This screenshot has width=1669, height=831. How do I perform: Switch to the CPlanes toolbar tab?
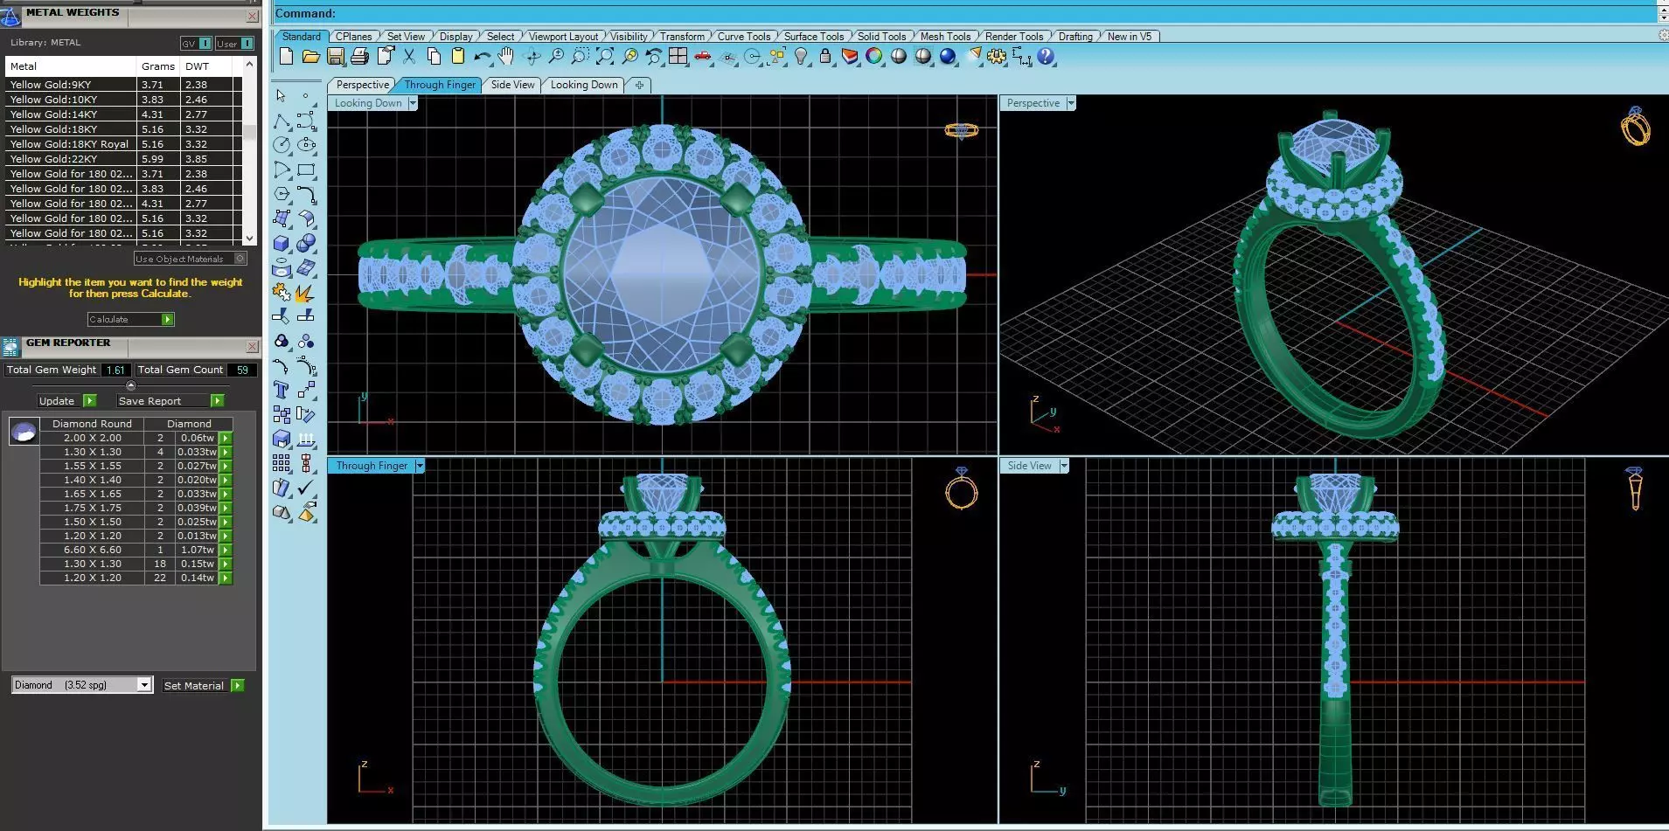click(353, 36)
